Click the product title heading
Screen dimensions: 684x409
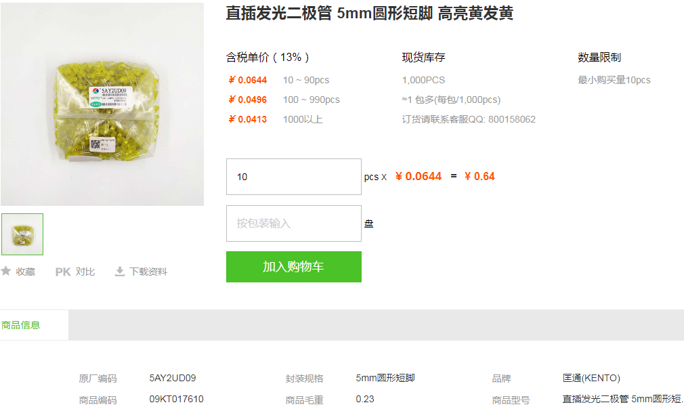(x=370, y=13)
